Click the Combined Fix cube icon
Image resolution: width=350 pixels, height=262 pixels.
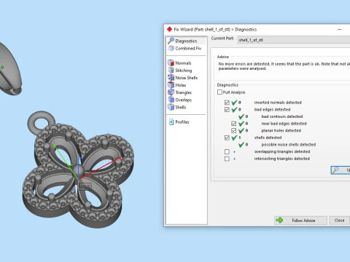click(x=171, y=48)
